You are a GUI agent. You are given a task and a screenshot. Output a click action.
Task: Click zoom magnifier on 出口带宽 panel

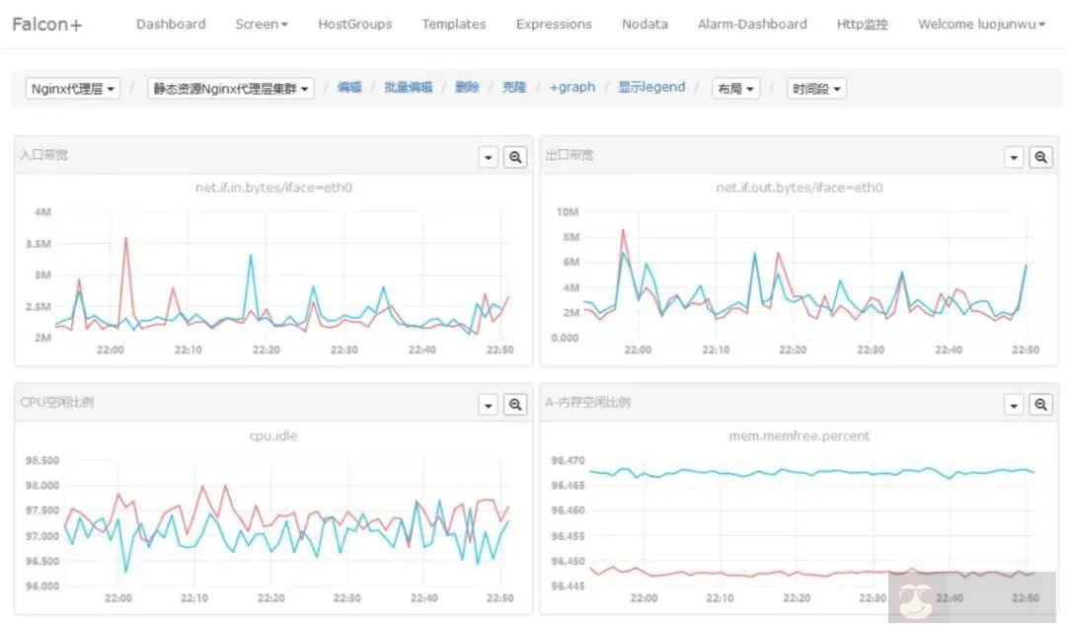pyautogui.click(x=1040, y=157)
